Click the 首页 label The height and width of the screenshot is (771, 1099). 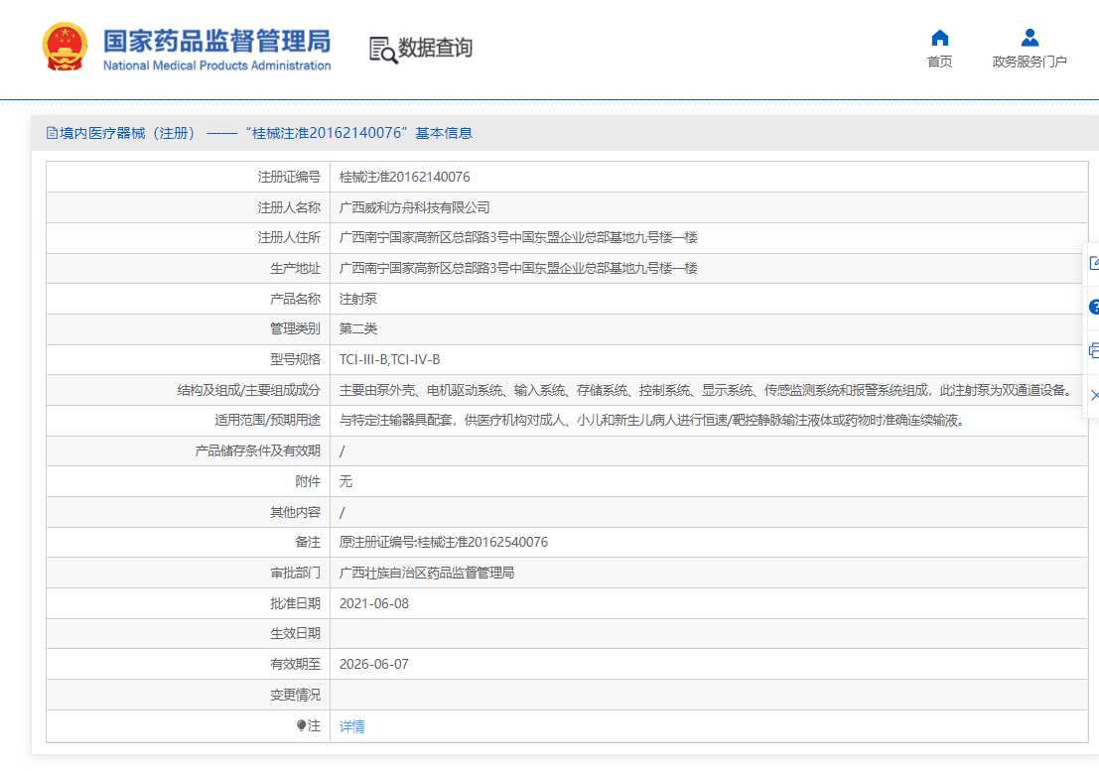pos(939,62)
